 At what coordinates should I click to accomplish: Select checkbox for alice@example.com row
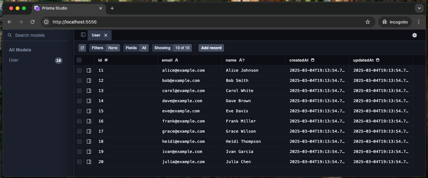[x=79, y=70]
